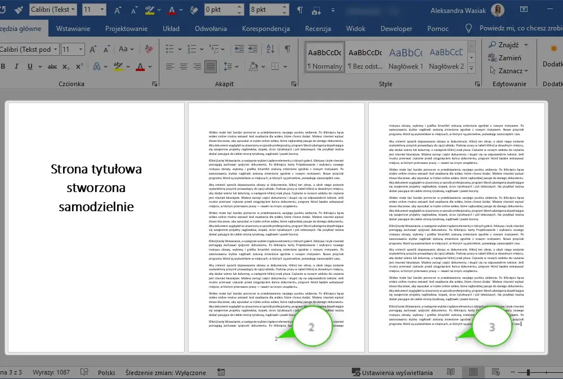Toggle justified alignment button
This screenshot has width=563, height=379.
tap(211, 66)
